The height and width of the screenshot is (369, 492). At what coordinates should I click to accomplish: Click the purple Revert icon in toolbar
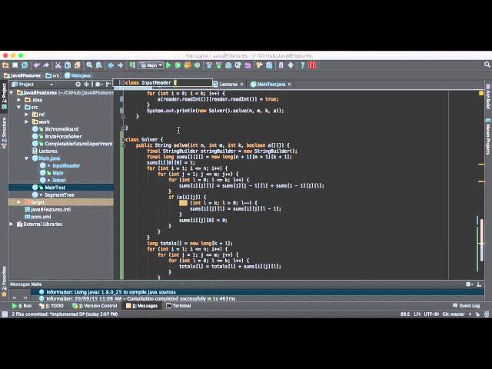248,65
